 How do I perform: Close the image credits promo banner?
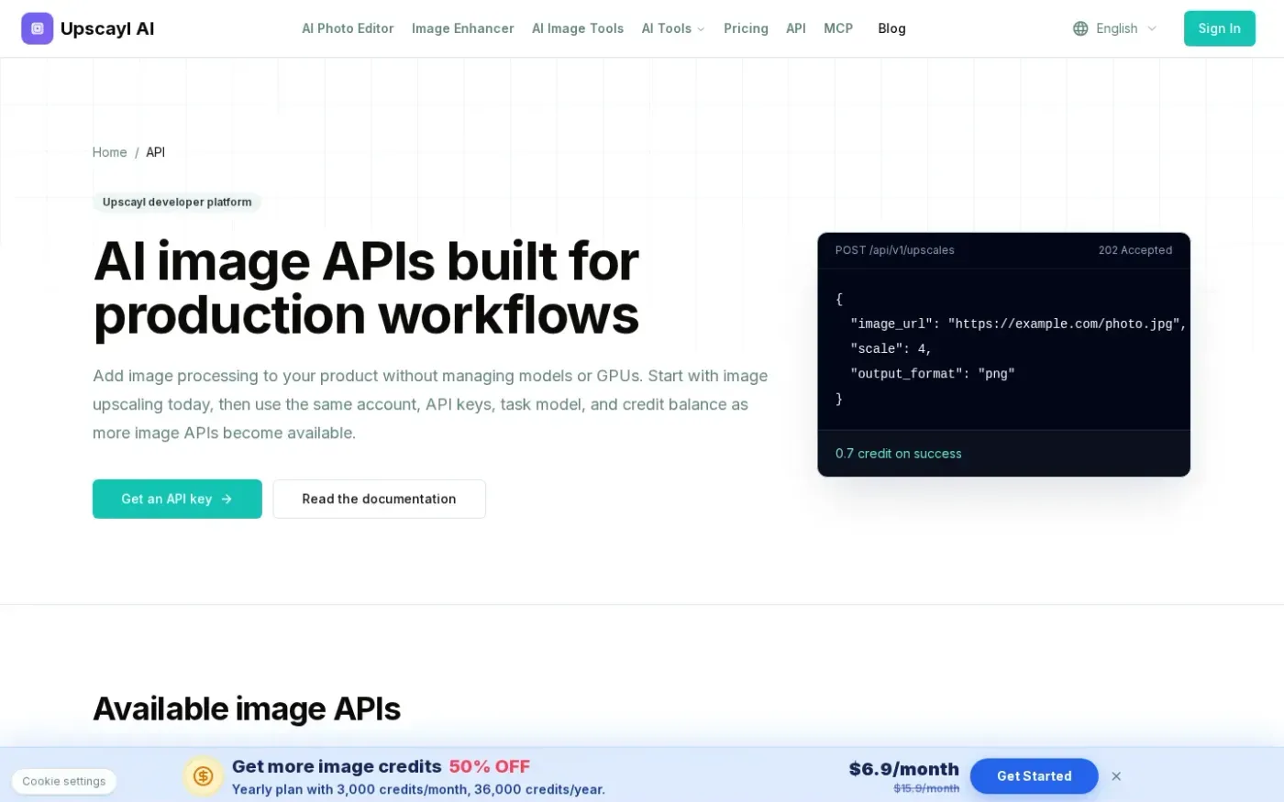click(x=1116, y=776)
